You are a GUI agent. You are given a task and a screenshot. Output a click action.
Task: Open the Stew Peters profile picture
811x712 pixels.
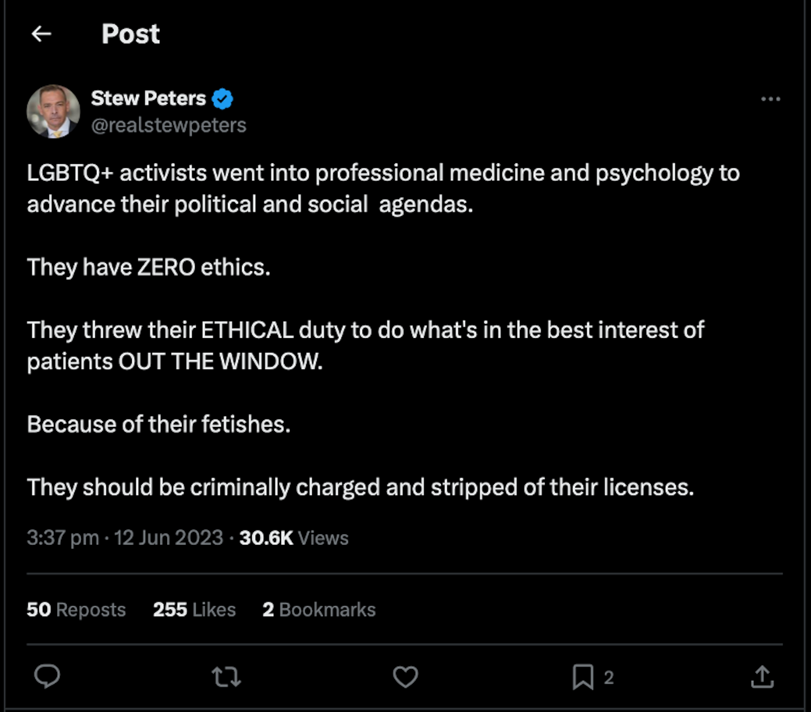click(x=53, y=112)
